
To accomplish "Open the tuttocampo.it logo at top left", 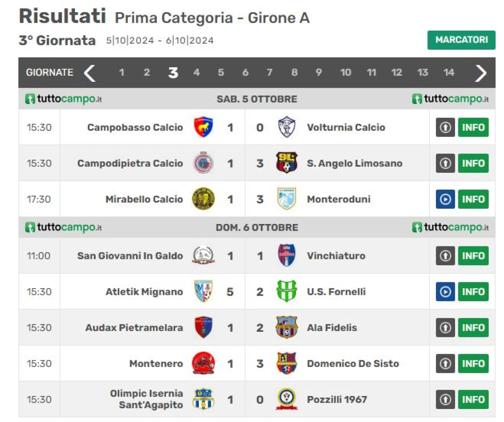I will click(x=63, y=99).
